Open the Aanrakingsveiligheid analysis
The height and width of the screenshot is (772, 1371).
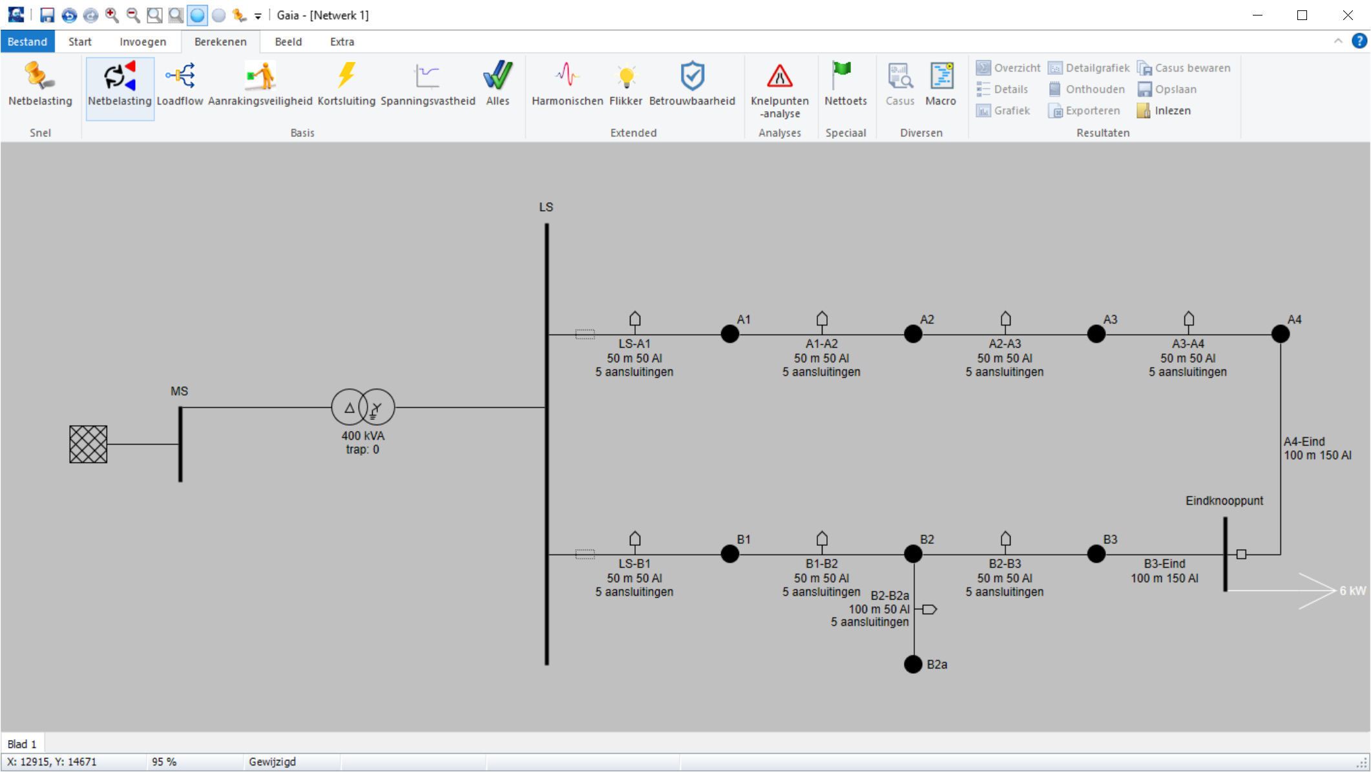pyautogui.click(x=260, y=85)
